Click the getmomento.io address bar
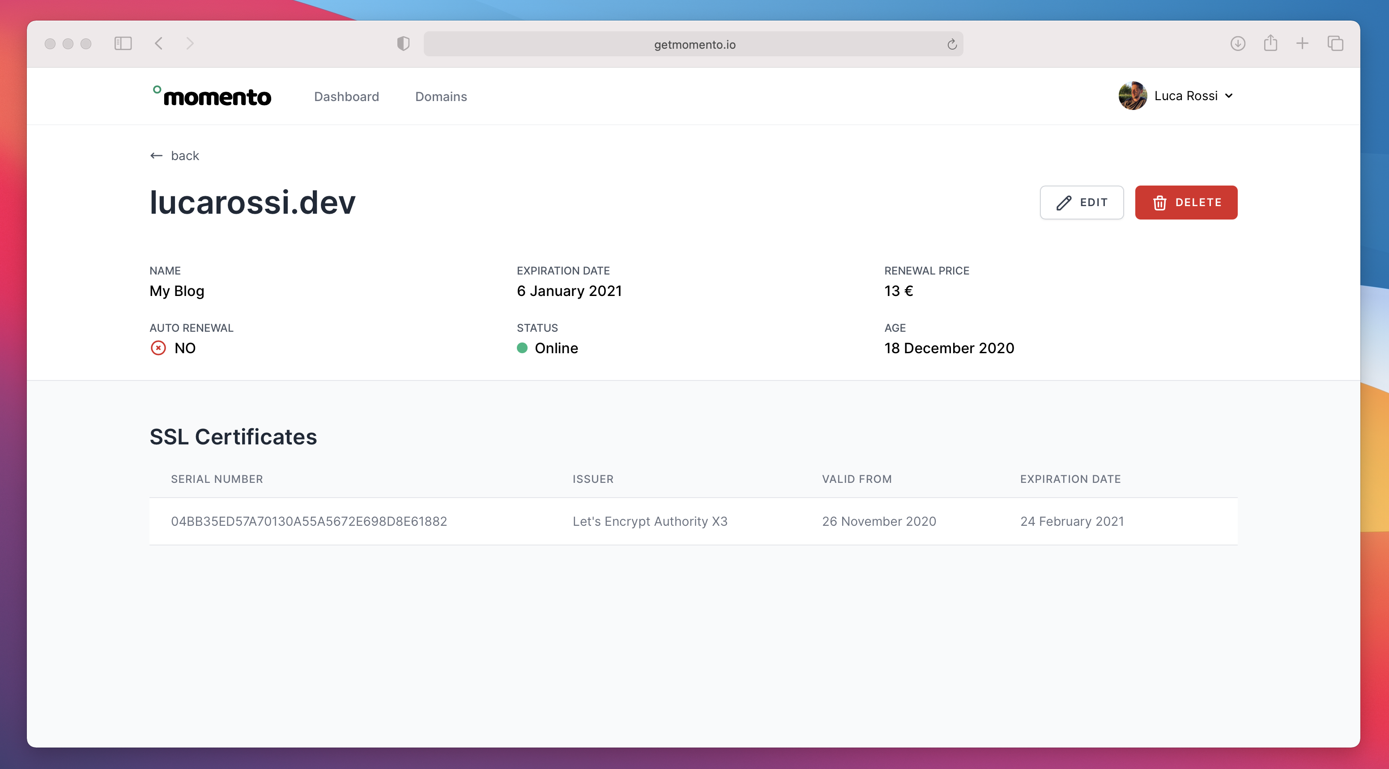The image size is (1389, 769). (x=694, y=44)
